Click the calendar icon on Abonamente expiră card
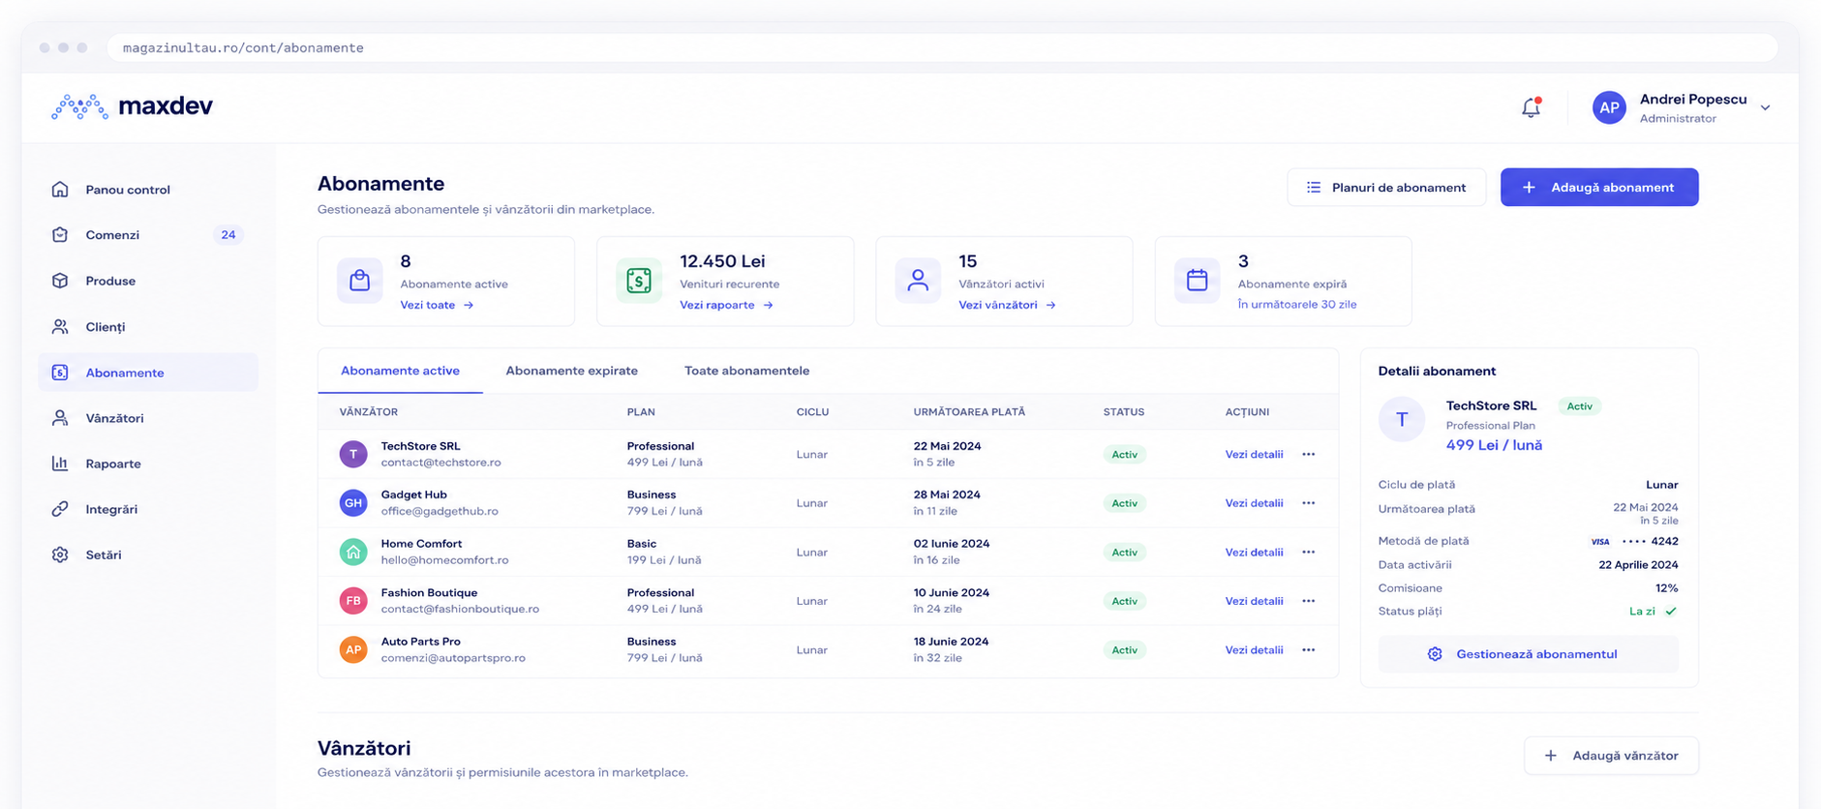 point(1198,281)
